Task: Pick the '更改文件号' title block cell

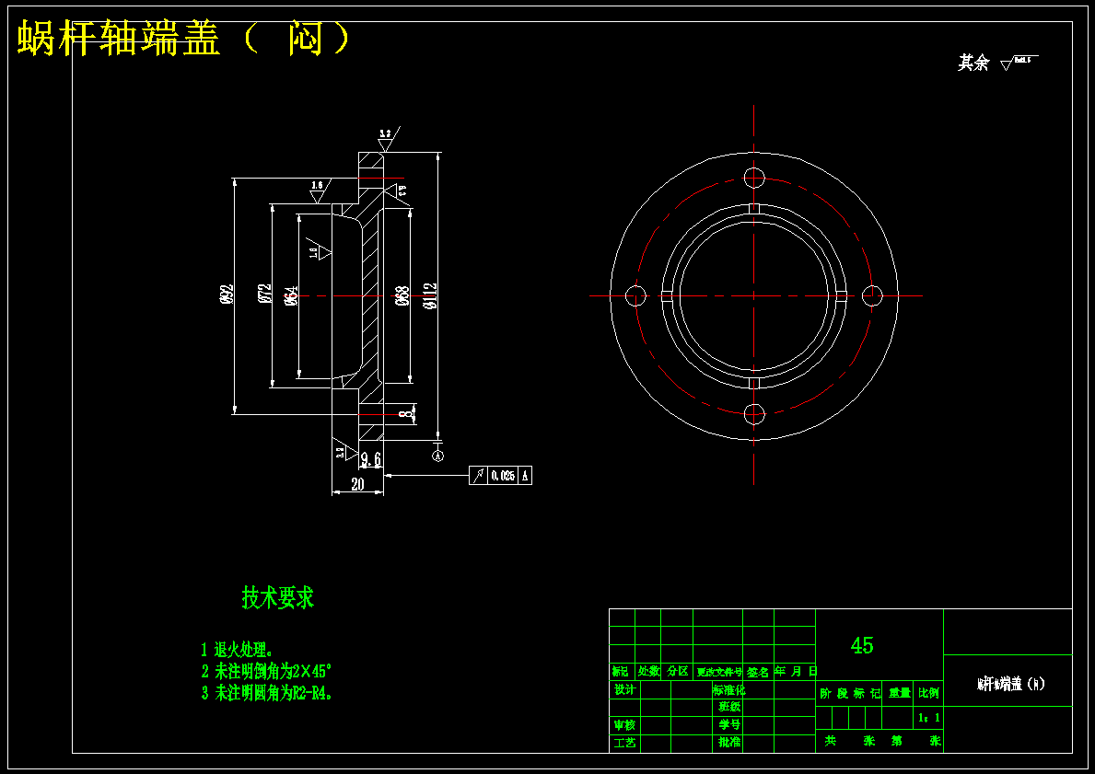Action: (718, 672)
